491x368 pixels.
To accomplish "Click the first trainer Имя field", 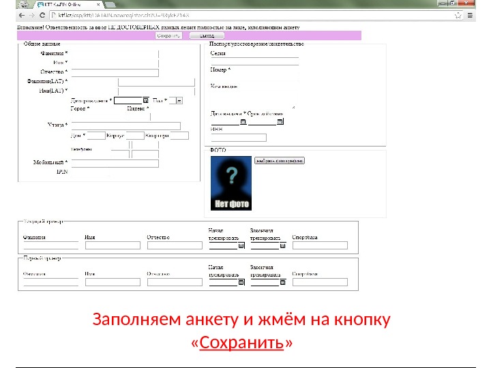I will (x=113, y=282).
